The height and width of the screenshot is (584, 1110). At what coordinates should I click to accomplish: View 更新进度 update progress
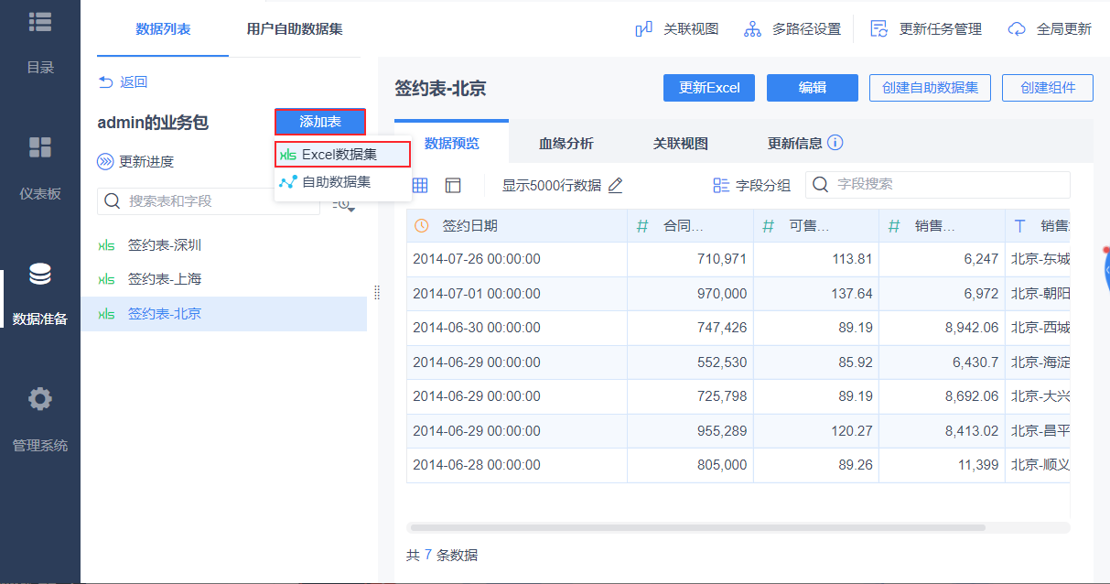pyautogui.click(x=135, y=162)
